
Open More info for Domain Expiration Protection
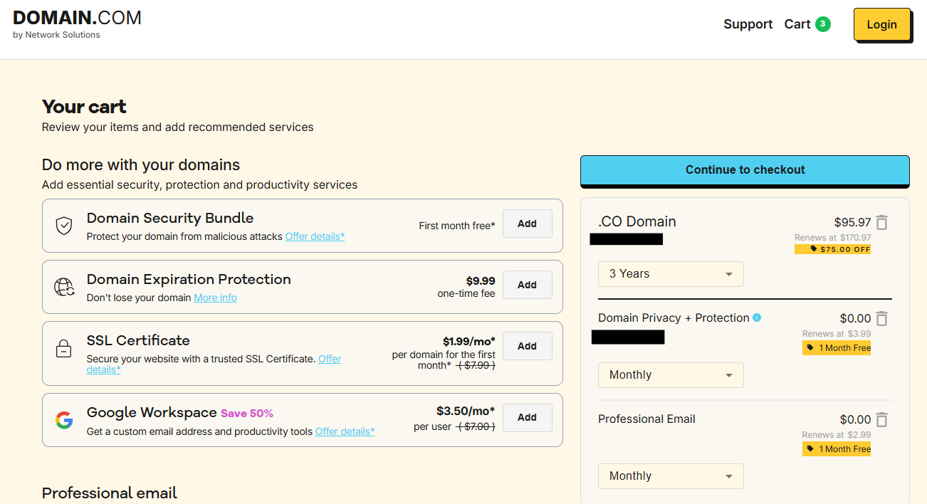coord(215,298)
